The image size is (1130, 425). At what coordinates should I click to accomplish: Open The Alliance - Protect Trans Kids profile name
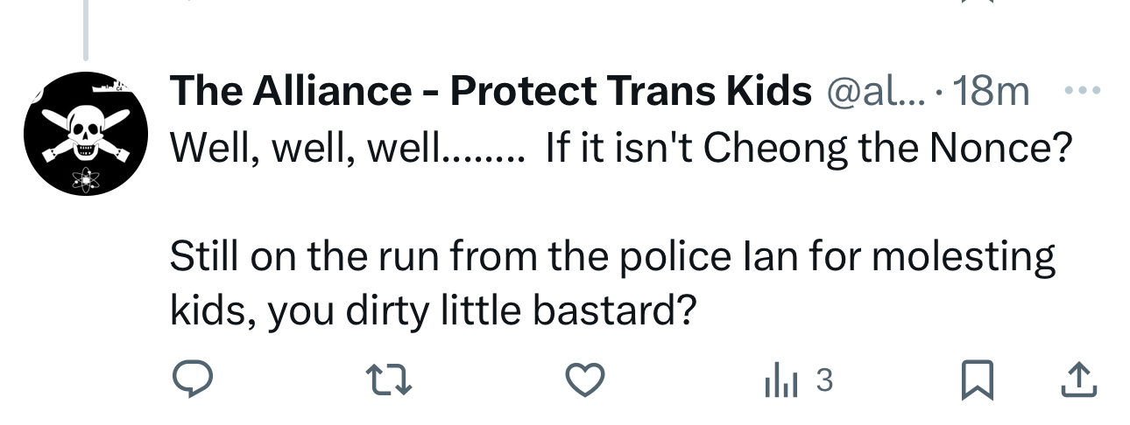point(490,91)
